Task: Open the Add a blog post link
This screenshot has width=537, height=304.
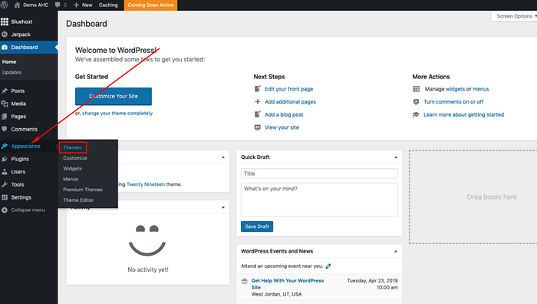Action: 284,114
